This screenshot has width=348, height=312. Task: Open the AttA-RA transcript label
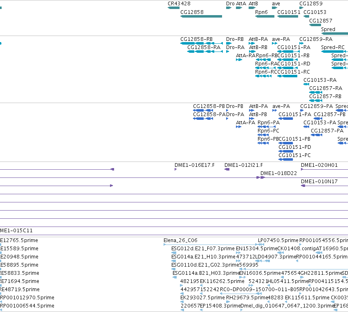246,56
